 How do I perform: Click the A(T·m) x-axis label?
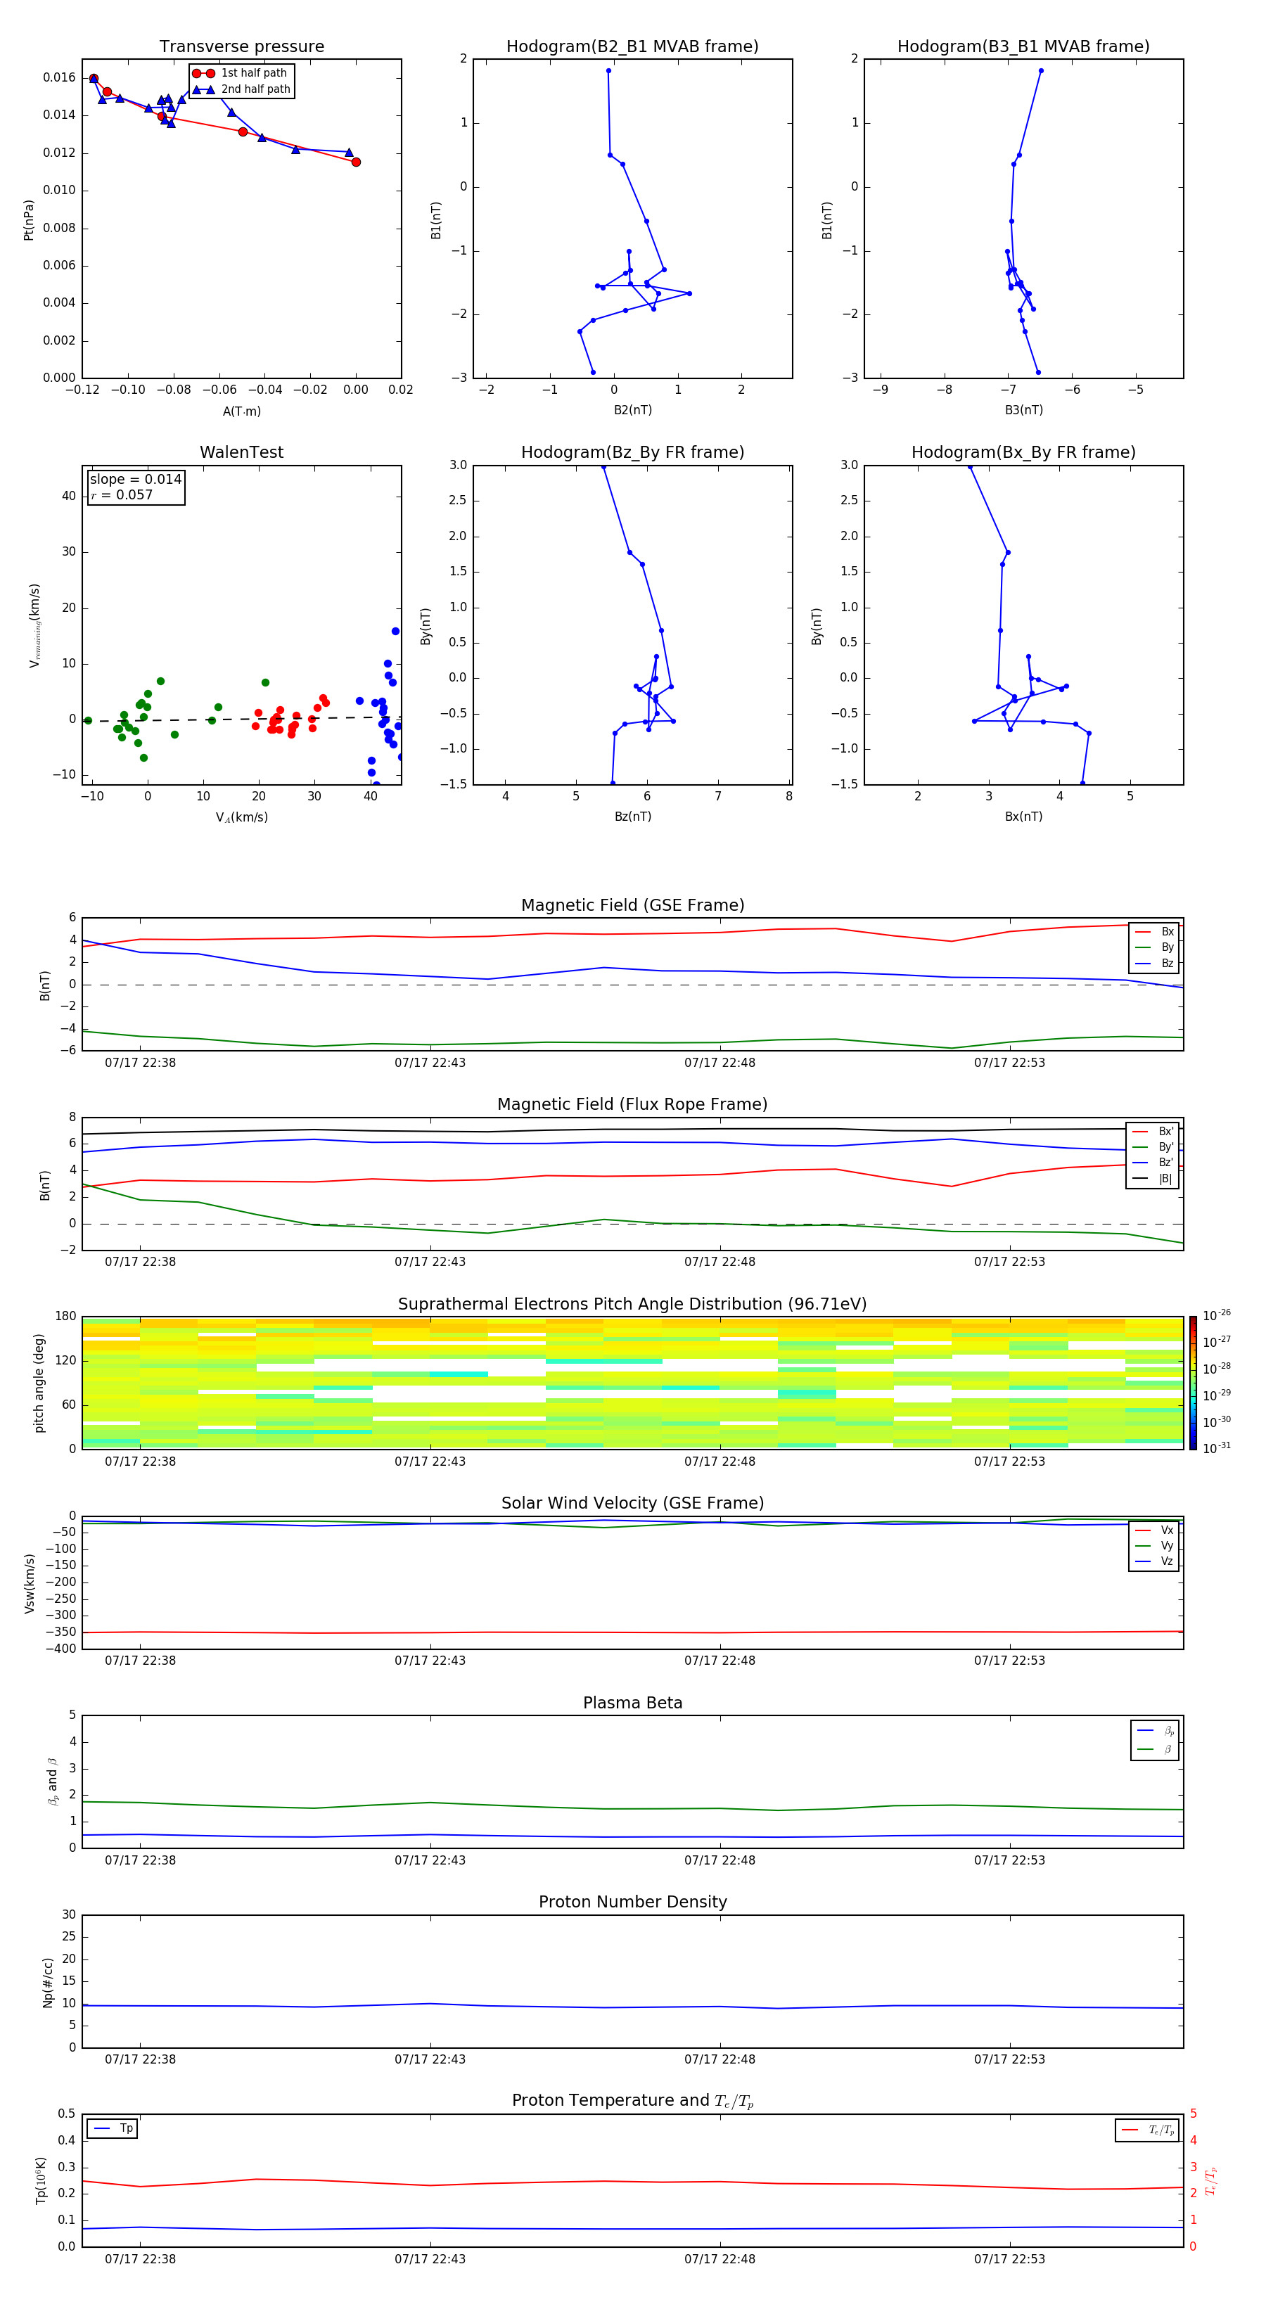pos(241,411)
